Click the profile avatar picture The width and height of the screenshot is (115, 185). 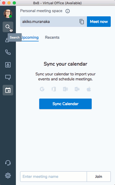pyautogui.click(x=8, y=14)
